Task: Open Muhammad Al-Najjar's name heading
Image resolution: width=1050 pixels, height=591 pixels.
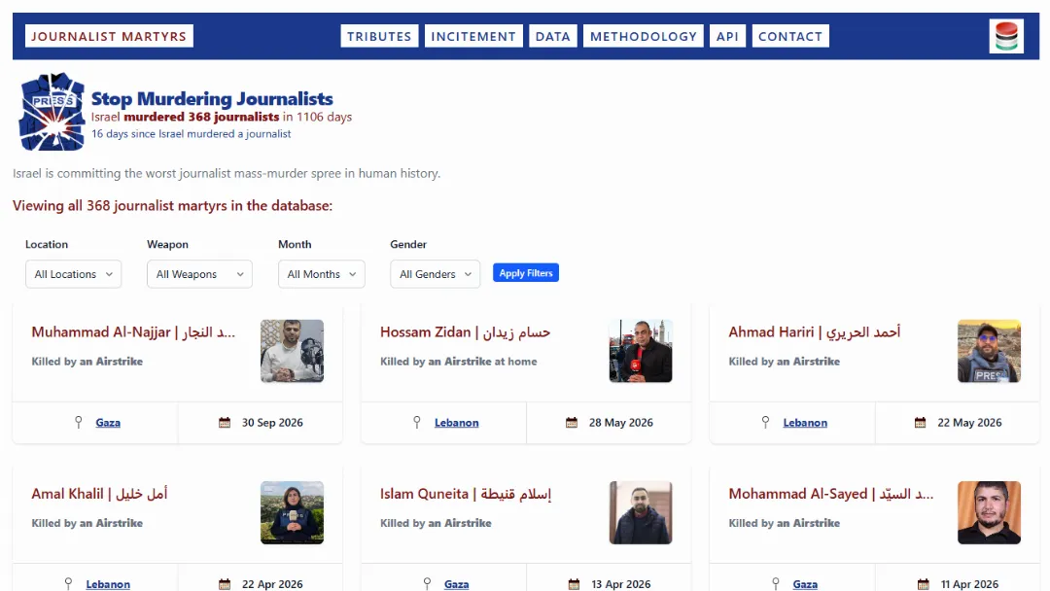Action: [133, 332]
